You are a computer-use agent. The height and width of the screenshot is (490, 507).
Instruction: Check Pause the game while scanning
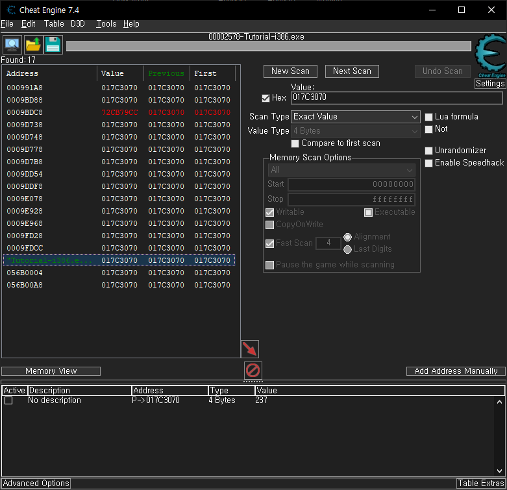click(269, 265)
